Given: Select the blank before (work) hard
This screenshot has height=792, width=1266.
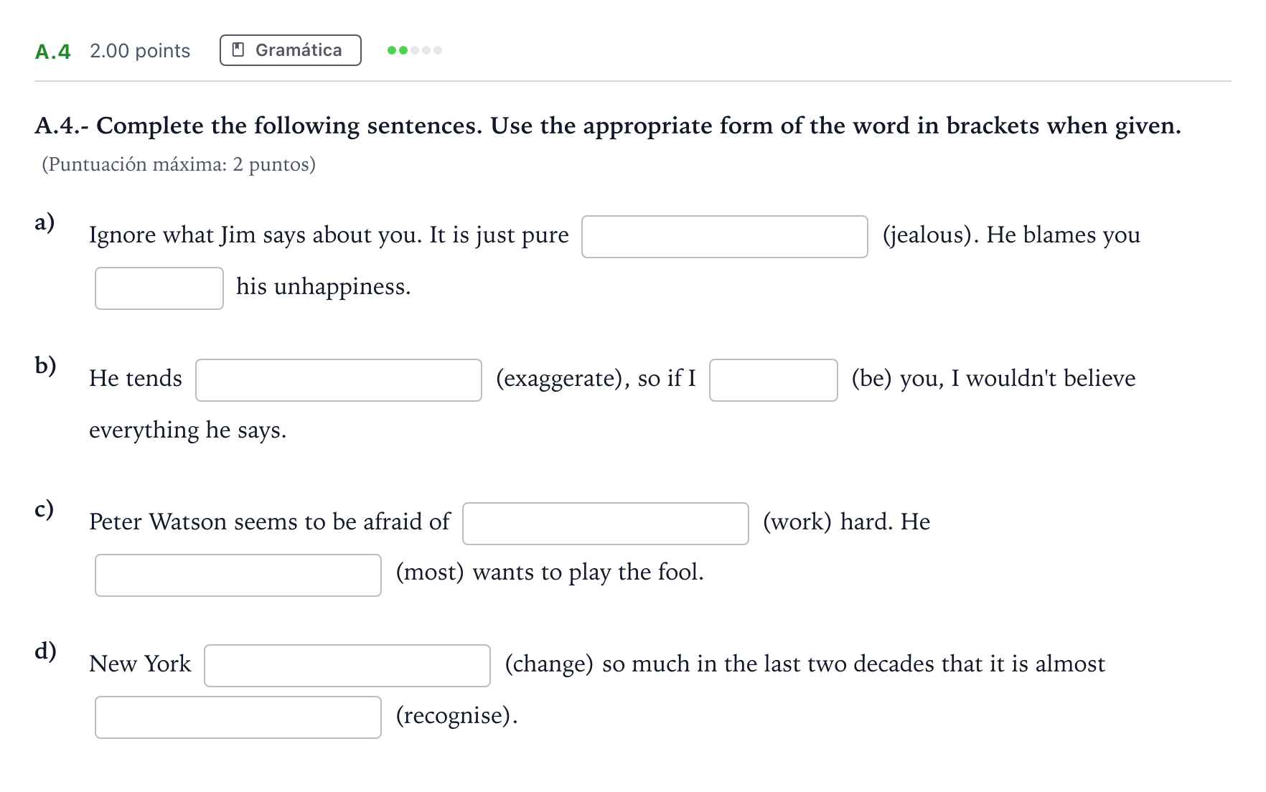Looking at the screenshot, I should (x=606, y=524).
